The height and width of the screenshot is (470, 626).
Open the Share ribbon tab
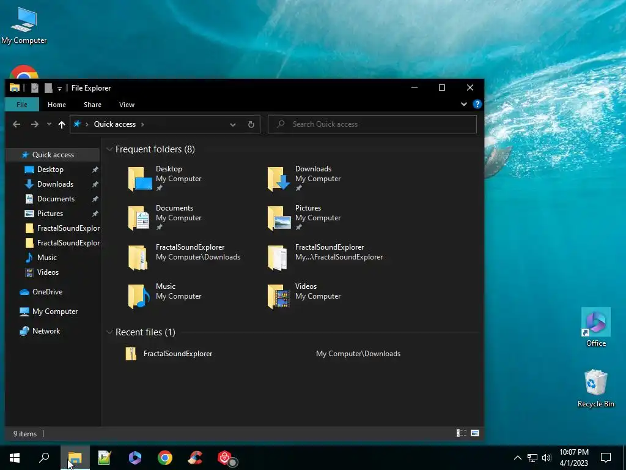pos(92,105)
